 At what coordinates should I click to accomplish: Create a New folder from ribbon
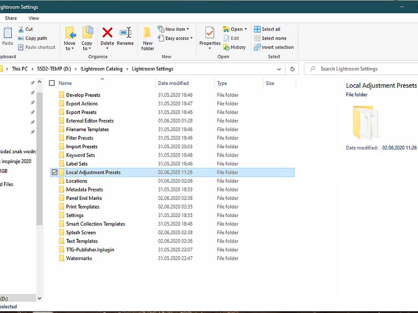click(147, 39)
